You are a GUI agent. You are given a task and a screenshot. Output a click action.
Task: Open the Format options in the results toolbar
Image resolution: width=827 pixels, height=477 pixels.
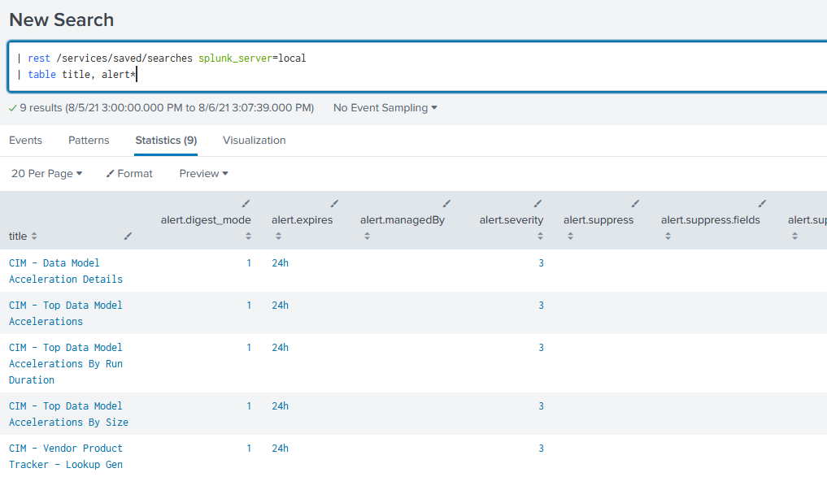click(128, 172)
